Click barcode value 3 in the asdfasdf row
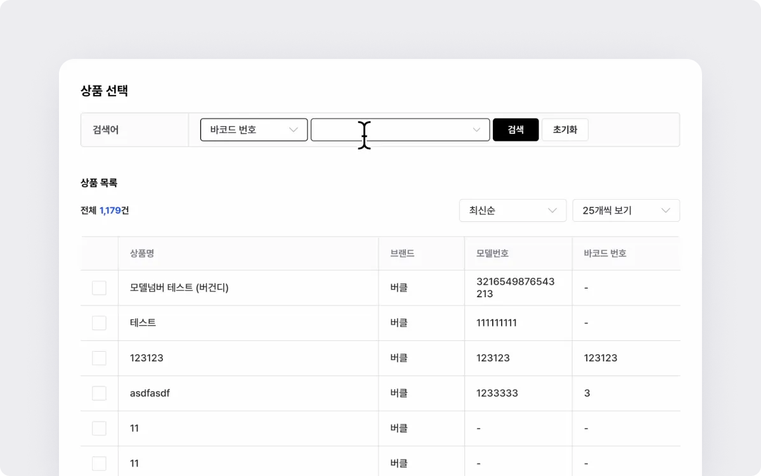This screenshot has width=761, height=476. [x=587, y=394]
